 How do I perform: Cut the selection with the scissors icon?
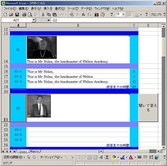pyautogui.click(x=43, y=15)
